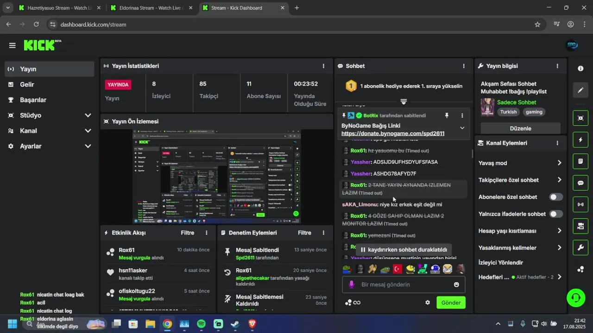
Task: Open Kanal Eylemleri three-dot menu
Action: pyautogui.click(x=557, y=143)
